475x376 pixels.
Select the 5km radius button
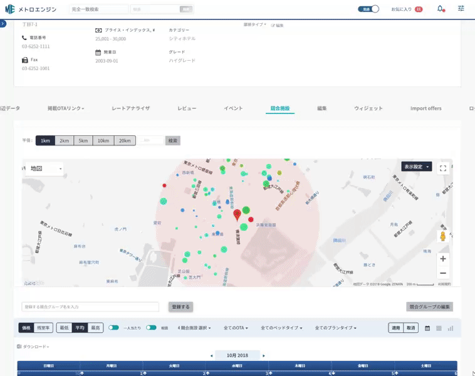click(83, 141)
